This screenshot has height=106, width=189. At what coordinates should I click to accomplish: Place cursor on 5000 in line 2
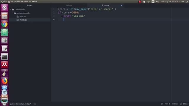75,13
